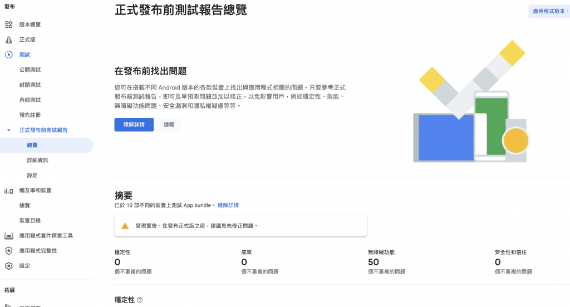Viewport: 570px width, 307px height.
Task: Click the 隱藏 button
Action: click(x=169, y=125)
